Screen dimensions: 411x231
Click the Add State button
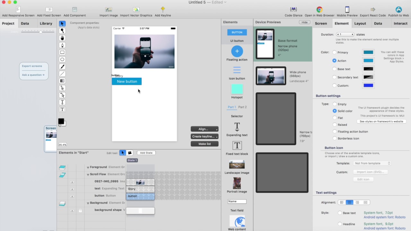tap(146, 153)
